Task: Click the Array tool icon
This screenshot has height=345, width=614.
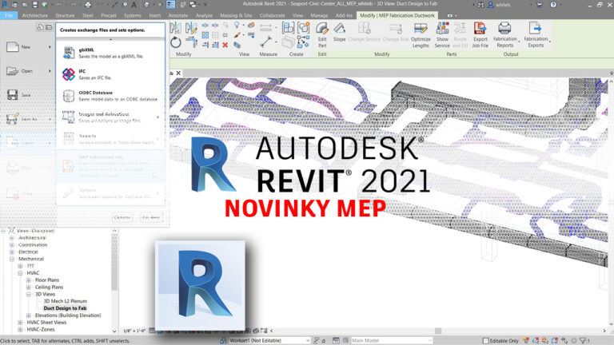Action: 205,35
